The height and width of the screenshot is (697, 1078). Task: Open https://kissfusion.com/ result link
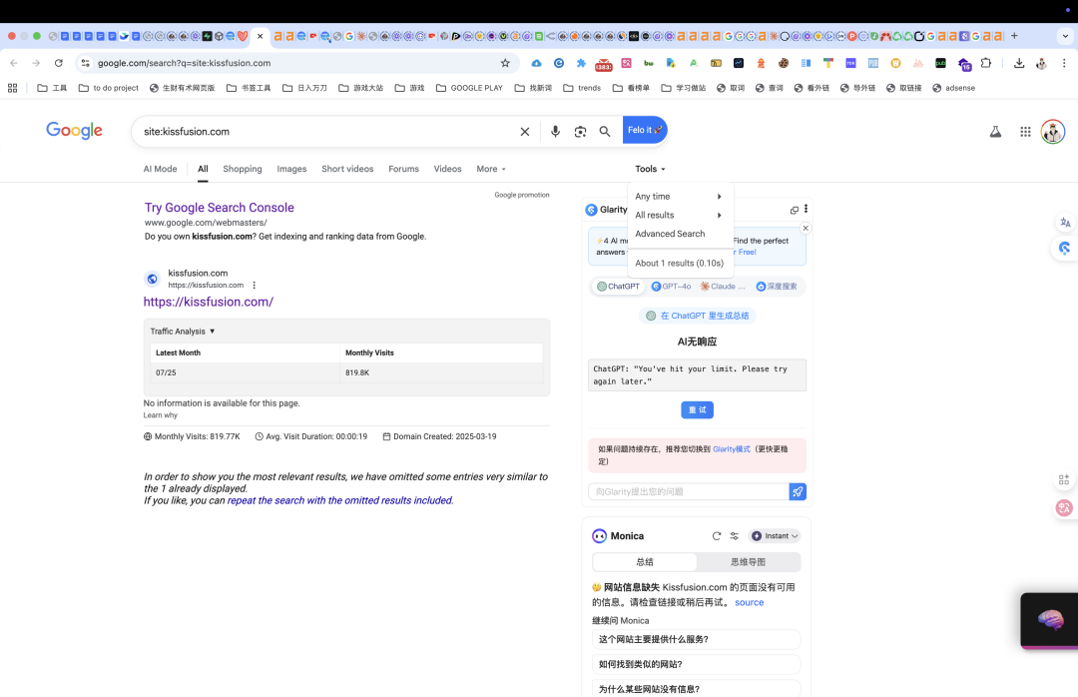tap(209, 302)
